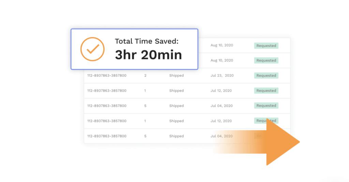Click Shipped status in Jul 23 row

177,75
